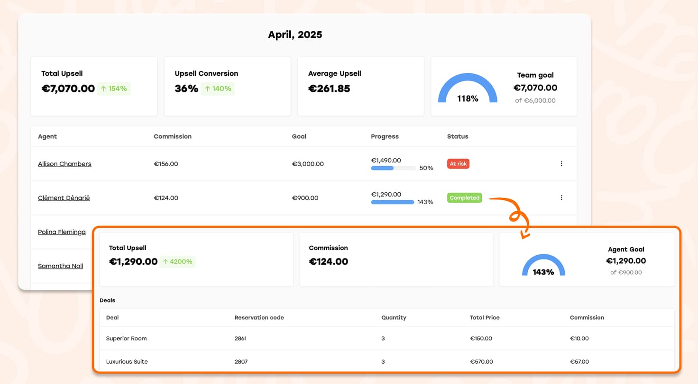Click the green Completed status badge
Image resolution: width=698 pixels, height=384 pixels.
tap(464, 198)
